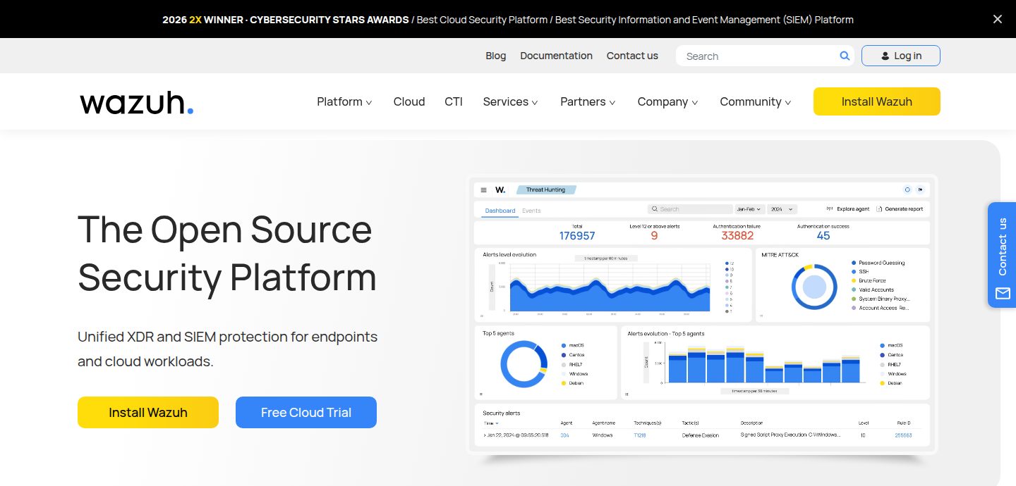The height and width of the screenshot is (486, 1016).
Task: Click the Authentication success 45 value
Action: tap(823, 236)
